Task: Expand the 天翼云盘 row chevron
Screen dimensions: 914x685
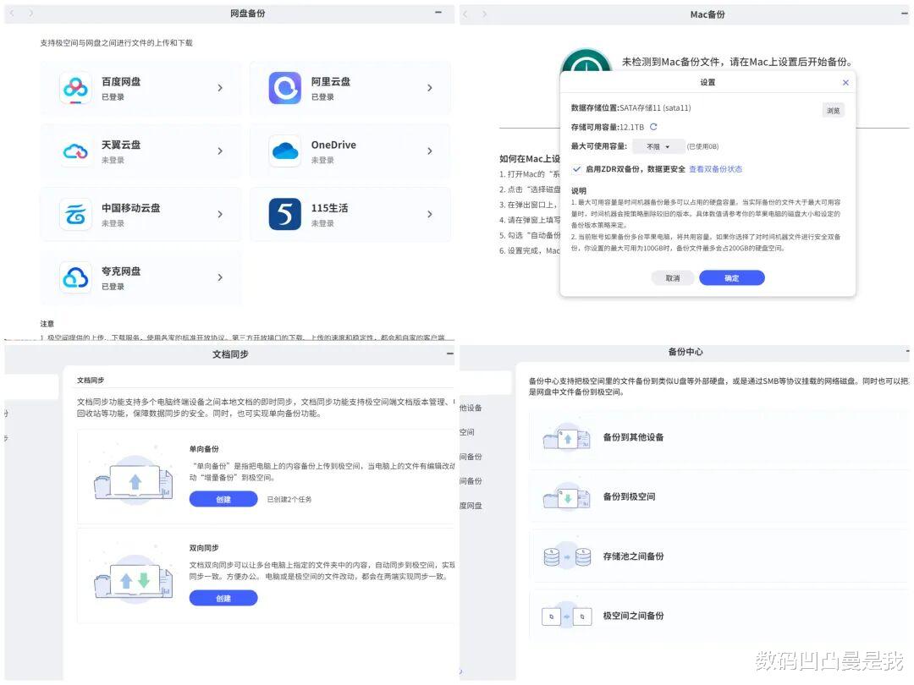Action: pos(220,151)
